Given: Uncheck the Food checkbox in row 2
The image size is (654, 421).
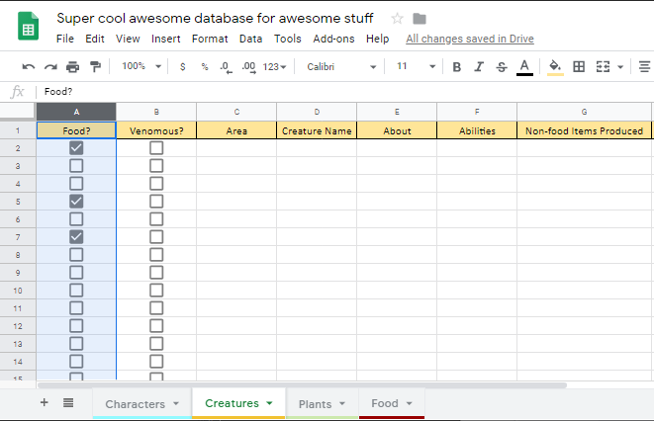Looking at the screenshot, I should [76, 148].
